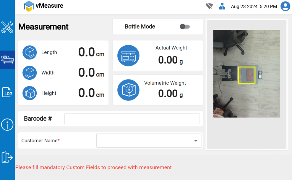This screenshot has height=180, width=292.
Task: Click the Length cube icon
Action: [x=30, y=52]
